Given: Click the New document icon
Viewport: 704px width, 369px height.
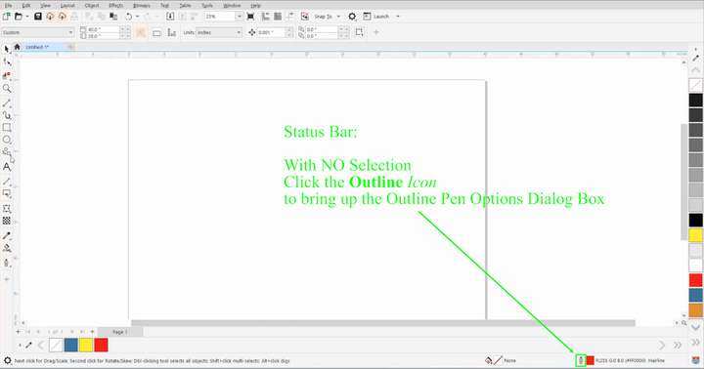Looking at the screenshot, I should pos(6,17).
